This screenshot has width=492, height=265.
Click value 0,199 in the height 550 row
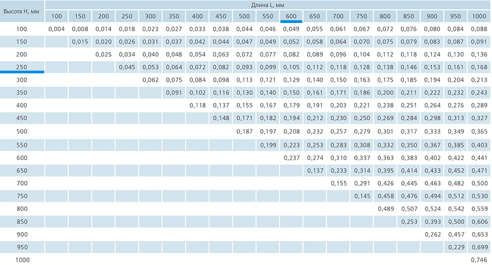pyautogui.click(x=268, y=145)
